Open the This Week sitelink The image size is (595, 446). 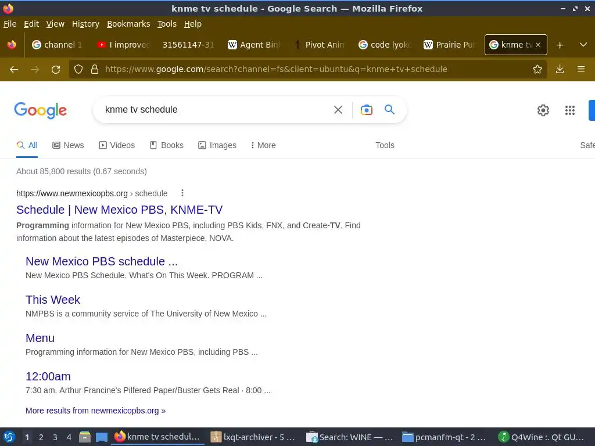(53, 300)
